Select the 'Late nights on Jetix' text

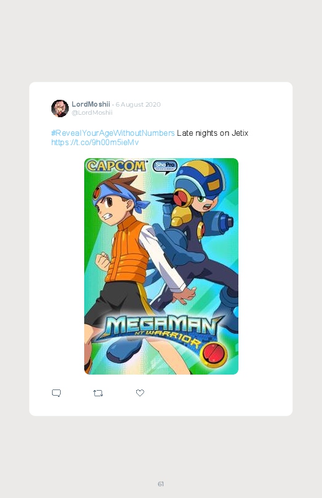pyautogui.click(x=212, y=133)
